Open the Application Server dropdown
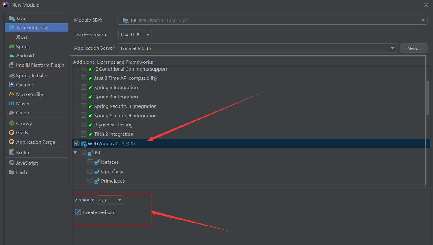433x245 pixels. 257,48
